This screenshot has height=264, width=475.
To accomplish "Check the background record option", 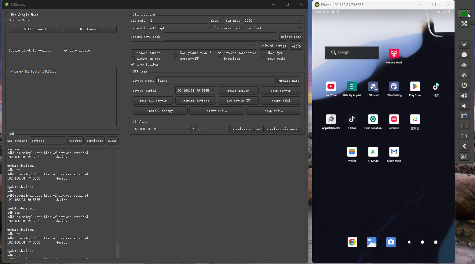I will pos(176,53).
